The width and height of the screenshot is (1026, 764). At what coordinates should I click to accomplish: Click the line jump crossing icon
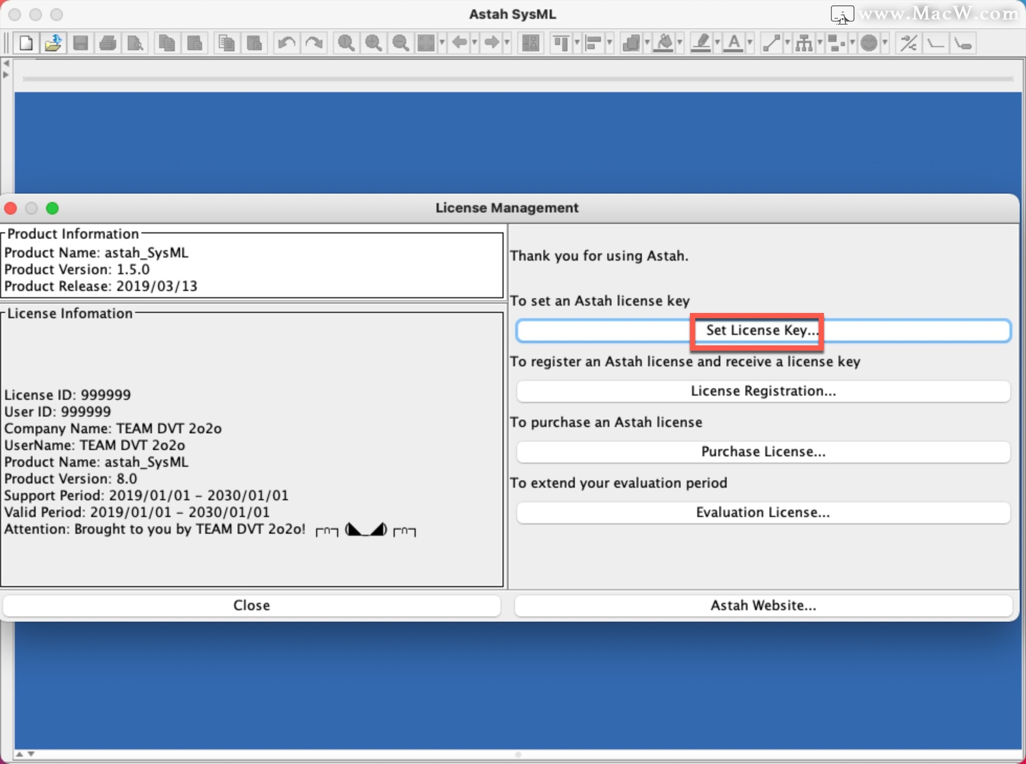point(908,43)
